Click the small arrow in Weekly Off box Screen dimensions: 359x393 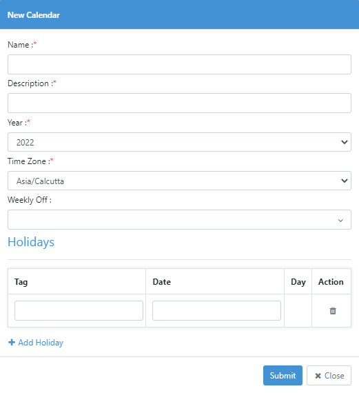[x=340, y=221]
